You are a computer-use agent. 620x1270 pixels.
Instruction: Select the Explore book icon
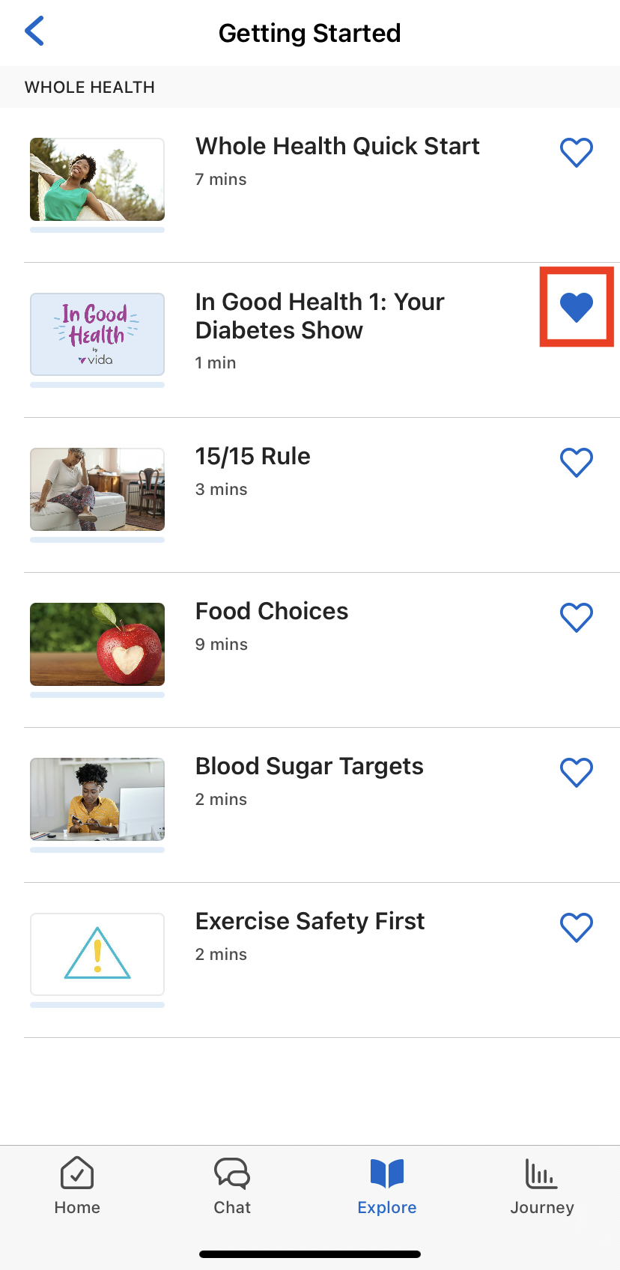pyautogui.click(x=387, y=1173)
